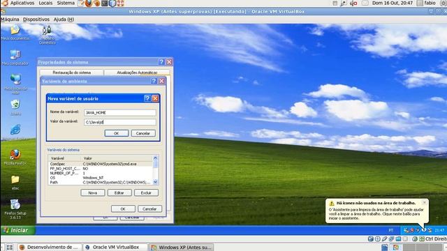Switch to Atualizações Automáticas tab
Image resolution: width=447 pixels, height=251 pixels.
click(137, 73)
